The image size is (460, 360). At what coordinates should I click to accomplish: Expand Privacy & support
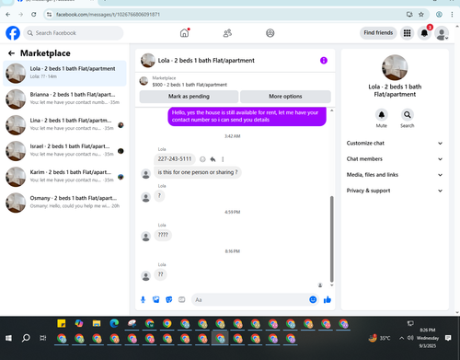pyautogui.click(x=395, y=191)
